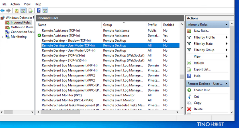Sort by the Group column header

(108, 25)
